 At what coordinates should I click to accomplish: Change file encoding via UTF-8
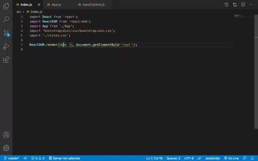pos(189,158)
